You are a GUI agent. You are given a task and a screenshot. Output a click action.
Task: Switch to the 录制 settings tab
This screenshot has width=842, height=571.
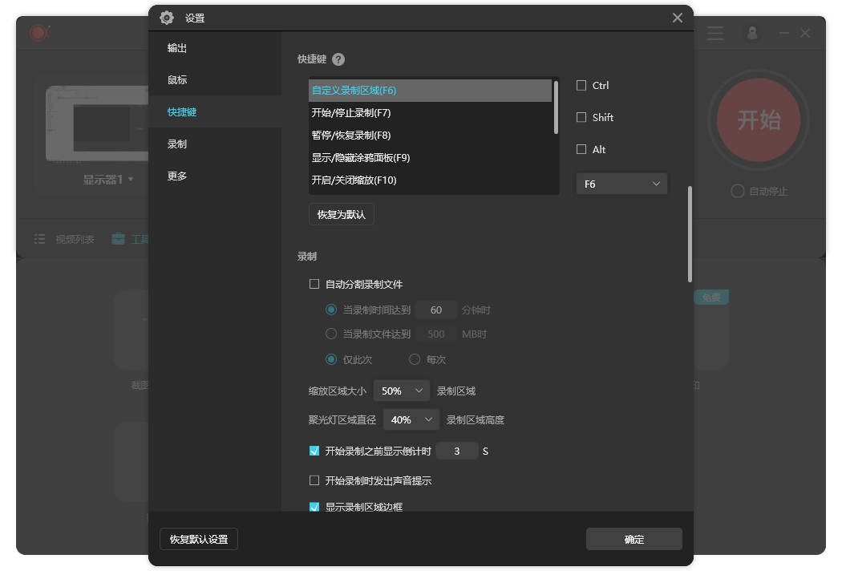(176, 144)
